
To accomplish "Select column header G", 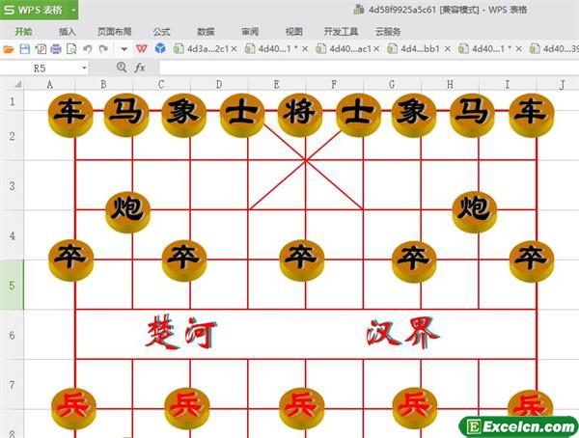I will 392,85.
